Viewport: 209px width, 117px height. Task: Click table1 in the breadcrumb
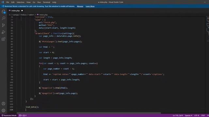point(31,15)
